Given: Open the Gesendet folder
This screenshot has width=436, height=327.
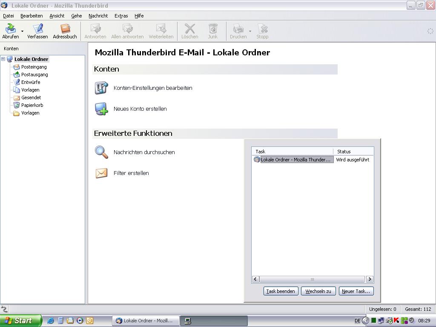Looking at the screenshot, I should click(x=31, y=98).
